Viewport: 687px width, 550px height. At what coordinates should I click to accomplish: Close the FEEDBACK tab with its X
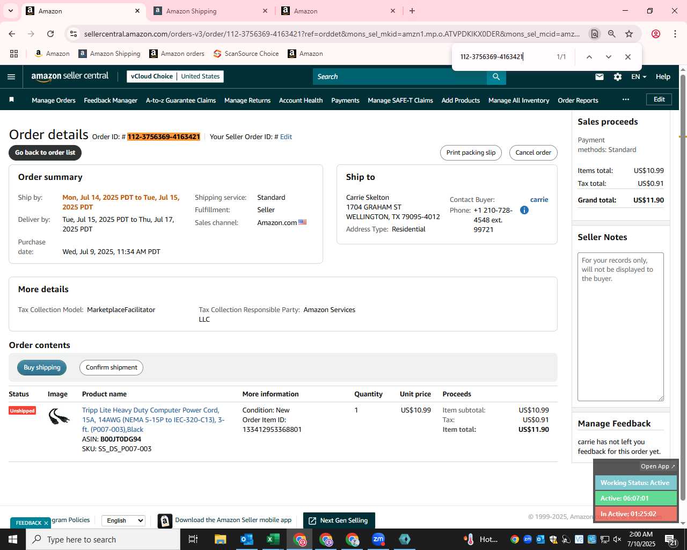(x=46, y=523)
